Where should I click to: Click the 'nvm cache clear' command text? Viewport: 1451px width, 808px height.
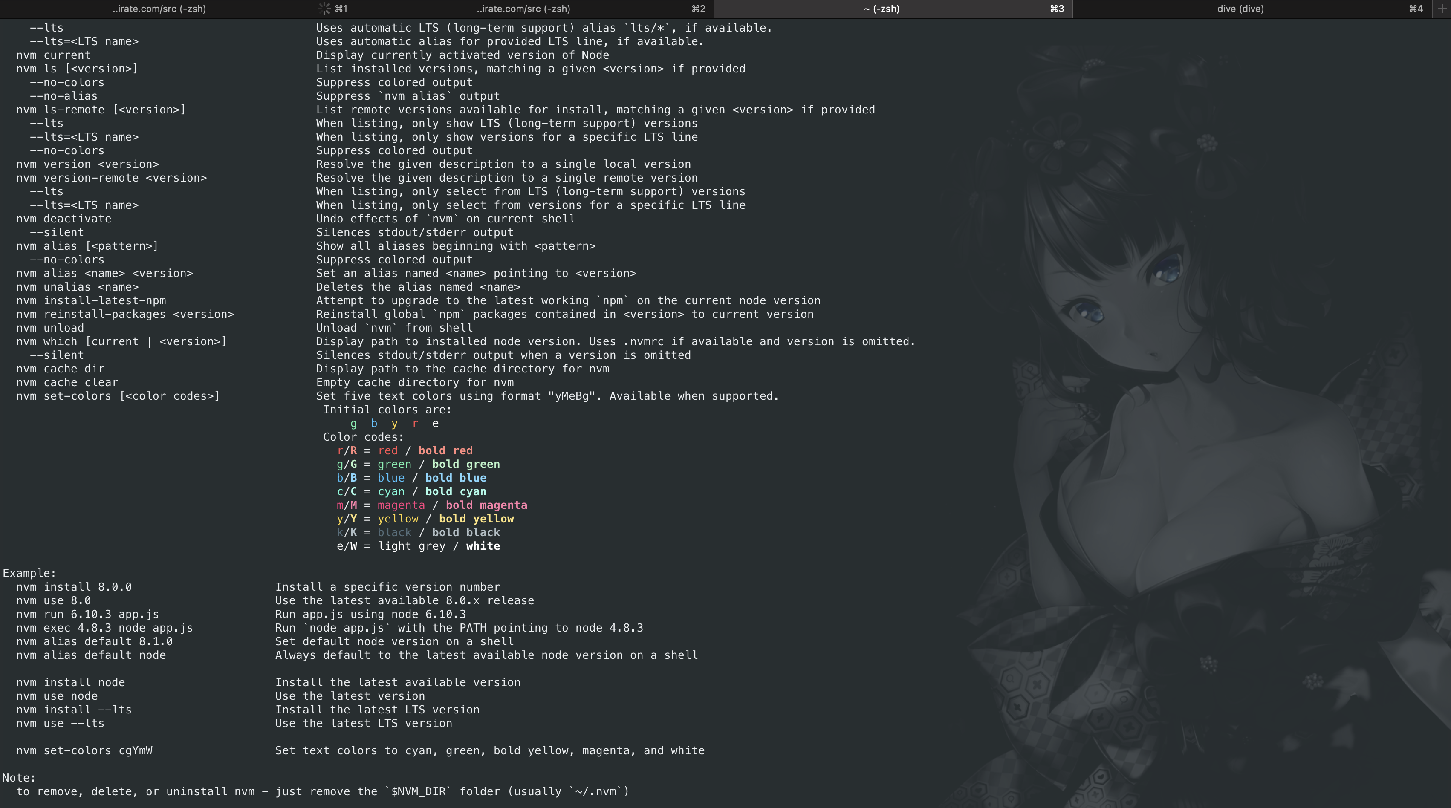coord(67,382)
